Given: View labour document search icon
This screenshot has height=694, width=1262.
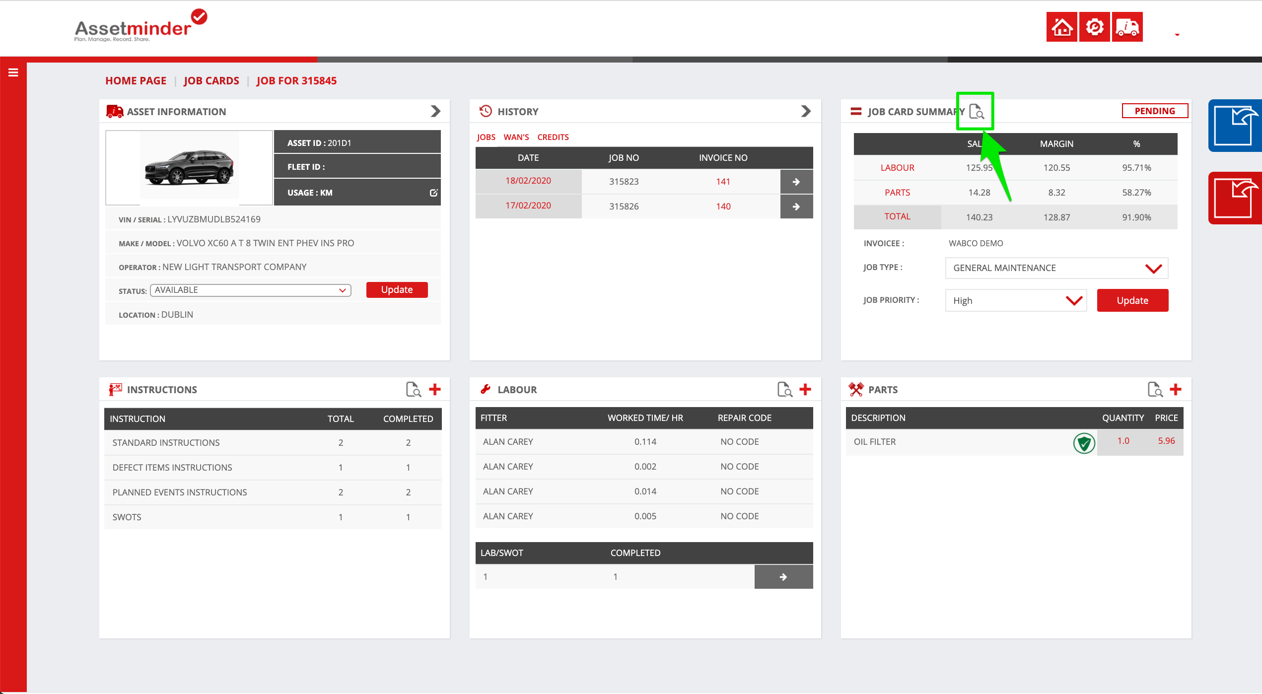Looking at the screenshot, I should click(x=784, y=390).
